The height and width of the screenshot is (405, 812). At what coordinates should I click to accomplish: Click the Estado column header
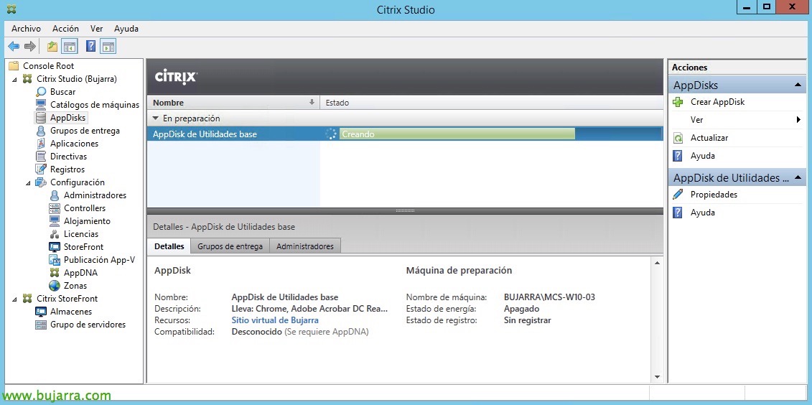click(x=491, y=103)
